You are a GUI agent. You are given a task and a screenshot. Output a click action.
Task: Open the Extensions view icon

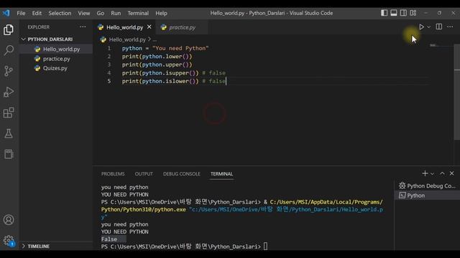pyautogui.click(x=9, y=113)
